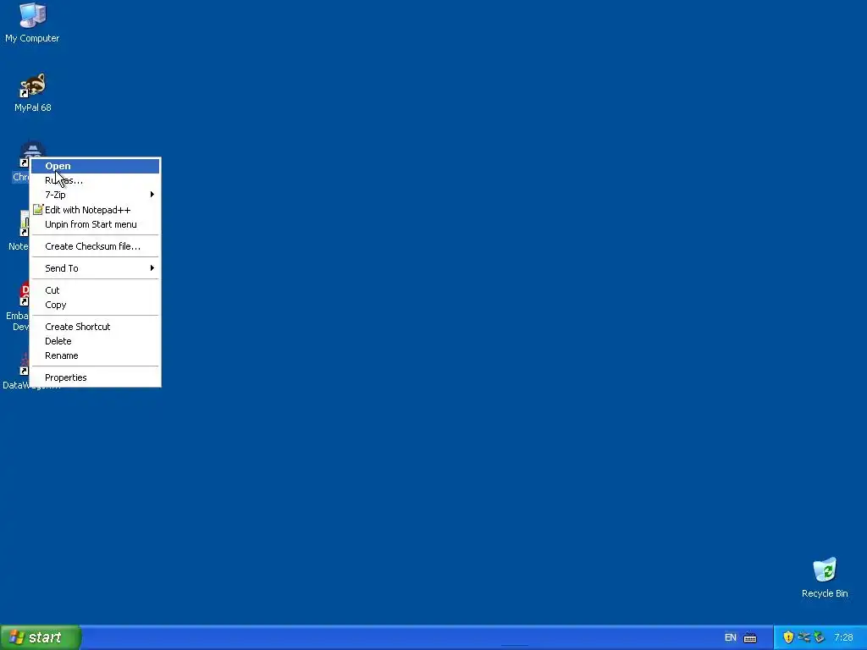Choose Copy in the context menu

coord(95,305)
